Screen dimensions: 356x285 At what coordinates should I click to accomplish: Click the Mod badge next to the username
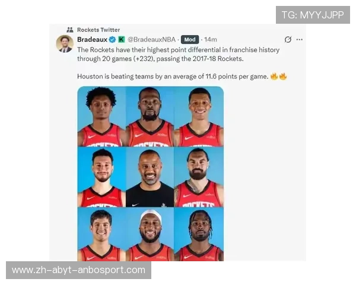190,40
